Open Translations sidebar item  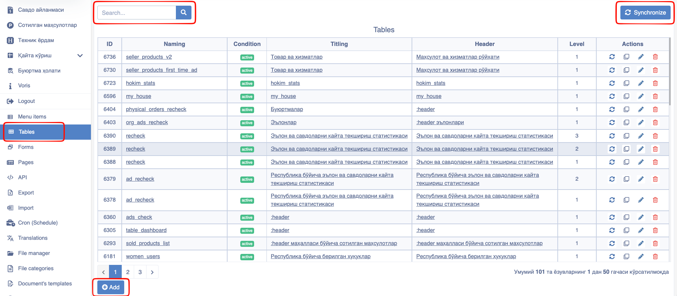tap(33, 238)
